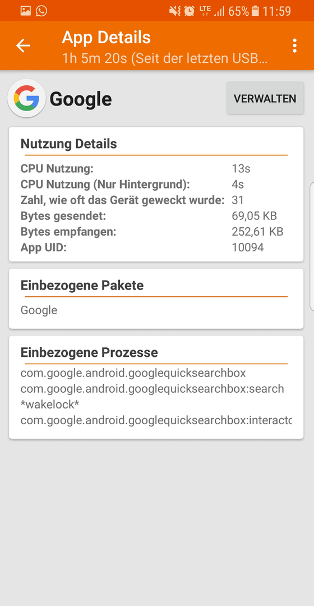Tap the alarm clock status icon
Image resolution: width=314 pixels, height=606 pixels.
click(x=190, y=11)
